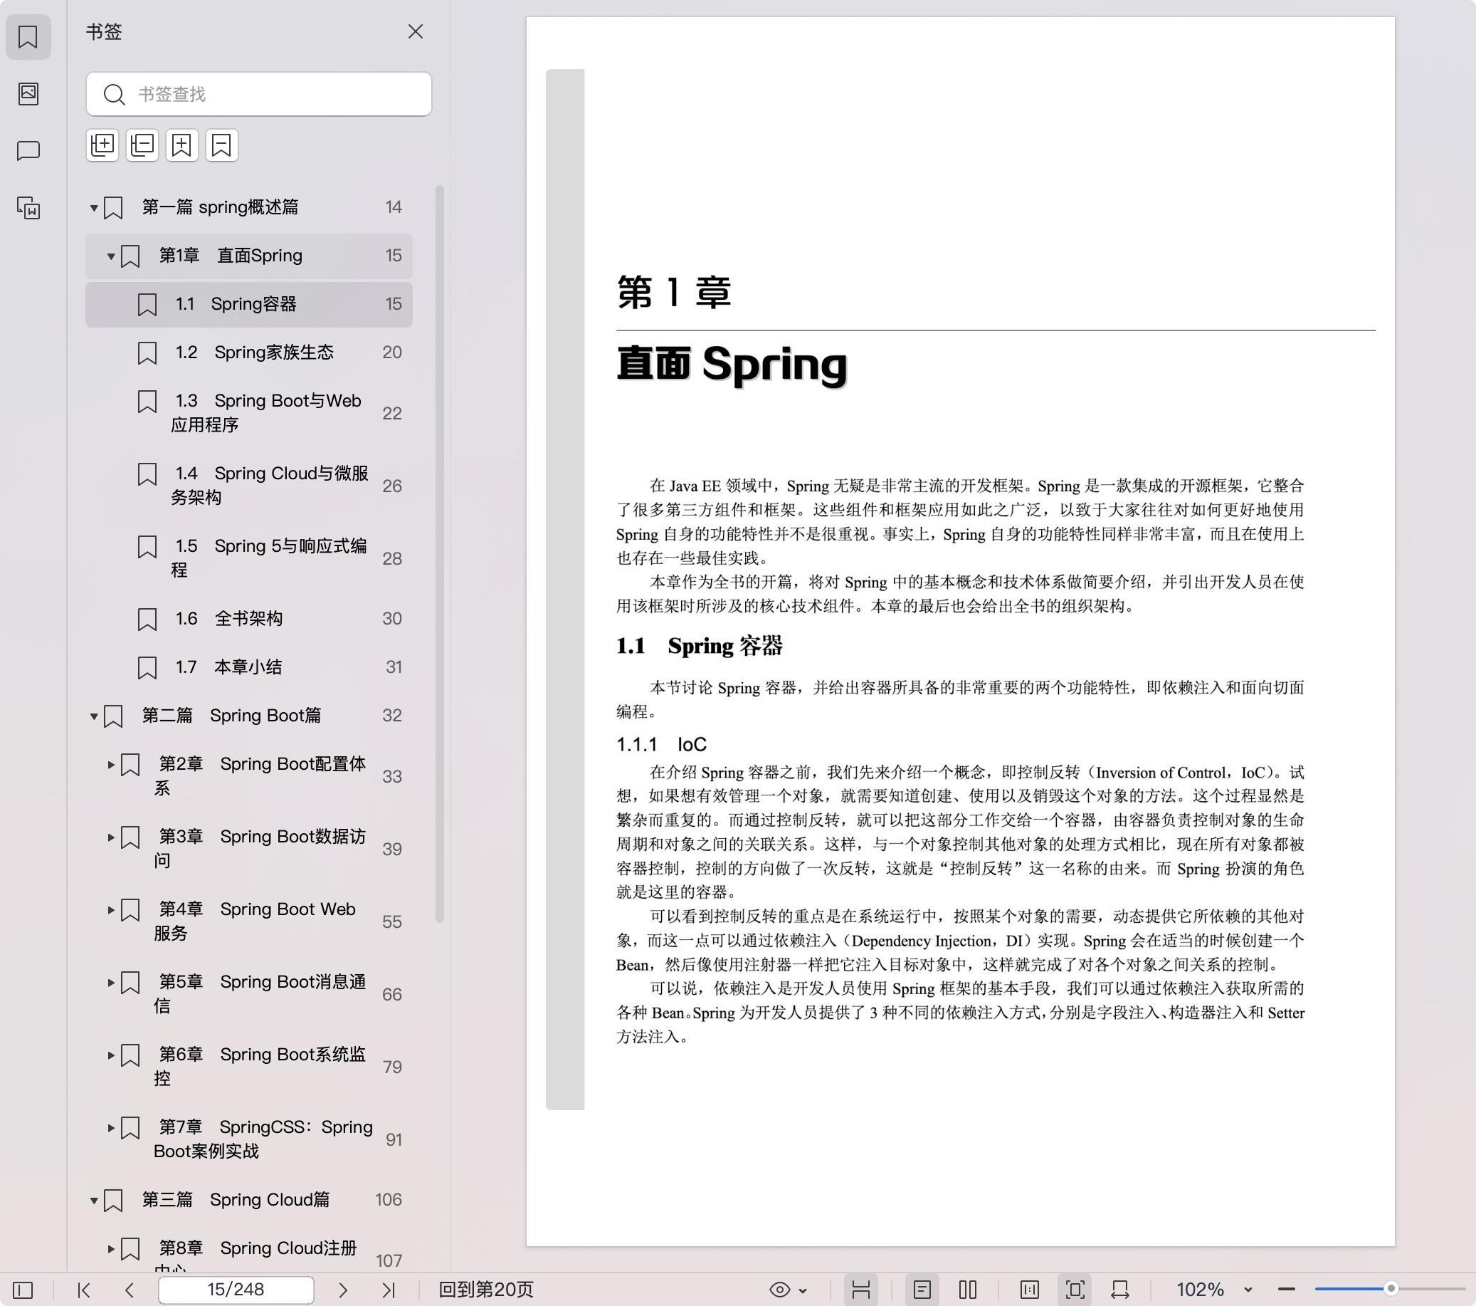Expand 第7章 SpringCSS chapter
This screenshot has width=1476, height=1306.
(111, 1128)
